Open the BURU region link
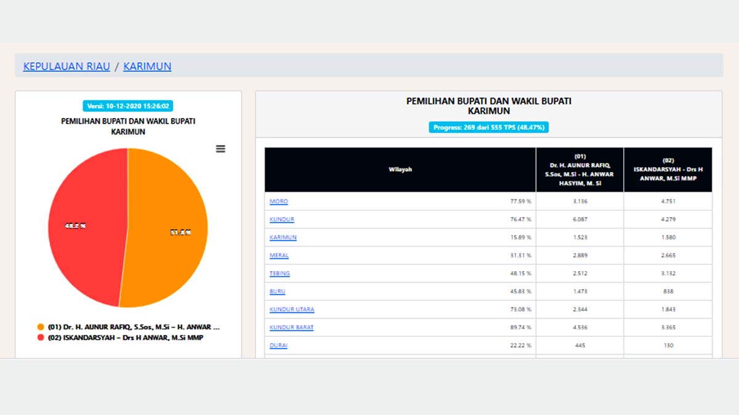The width and height of the screenshot is (739, 415). pyautogui.click(x=277, y=291)
